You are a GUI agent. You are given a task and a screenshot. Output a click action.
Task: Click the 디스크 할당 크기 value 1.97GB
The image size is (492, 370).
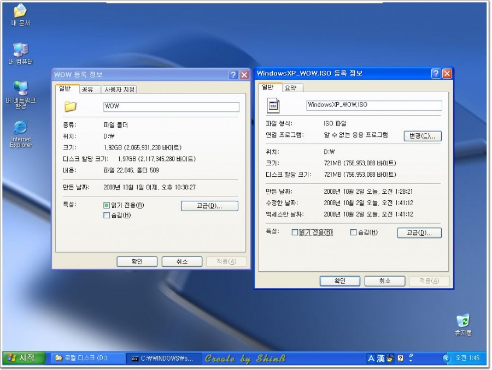point(157,159)
